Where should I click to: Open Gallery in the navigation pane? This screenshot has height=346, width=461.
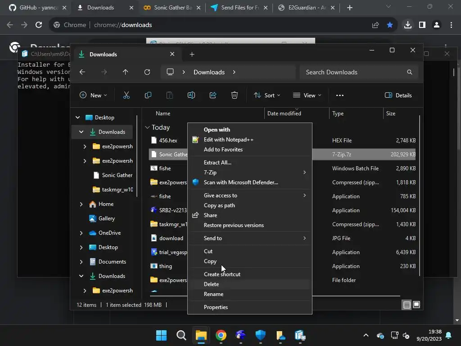click(106, 219)
